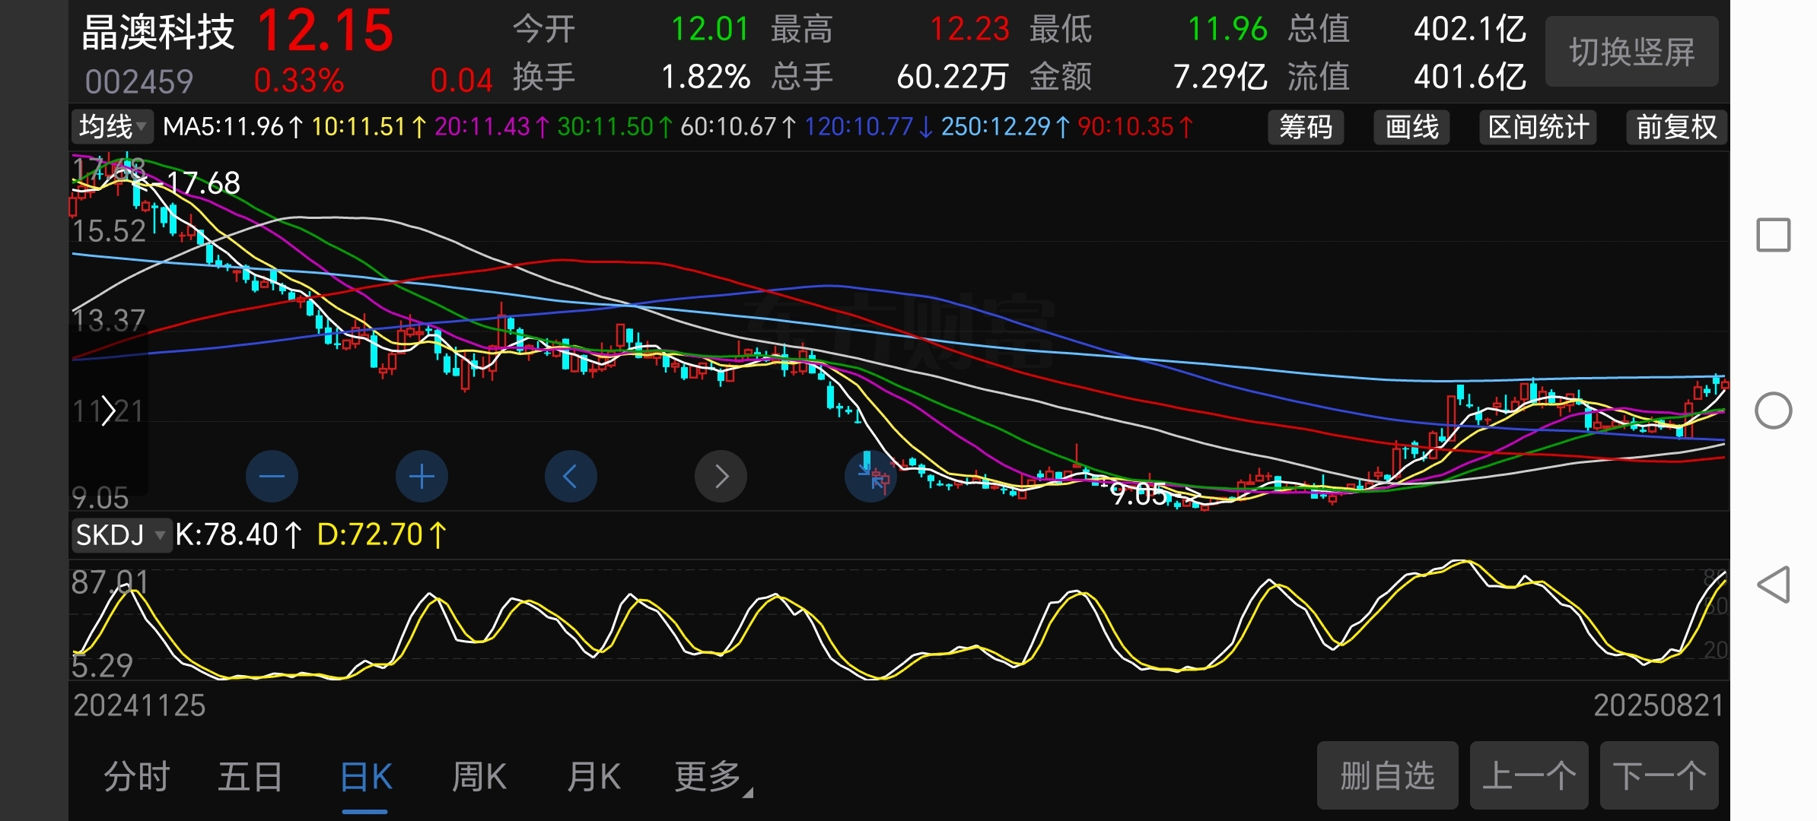Viewport: 1817px width, 821px height.
Task: Tap the 画线 drawing button
Action: coord(1411,127)
